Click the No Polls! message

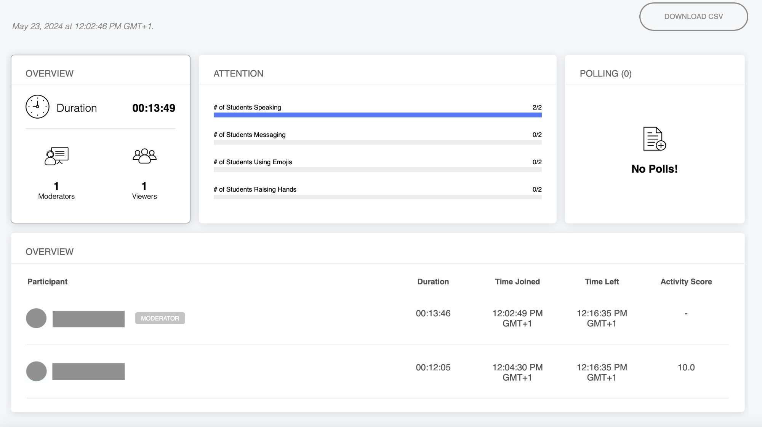tap(655, 169)
